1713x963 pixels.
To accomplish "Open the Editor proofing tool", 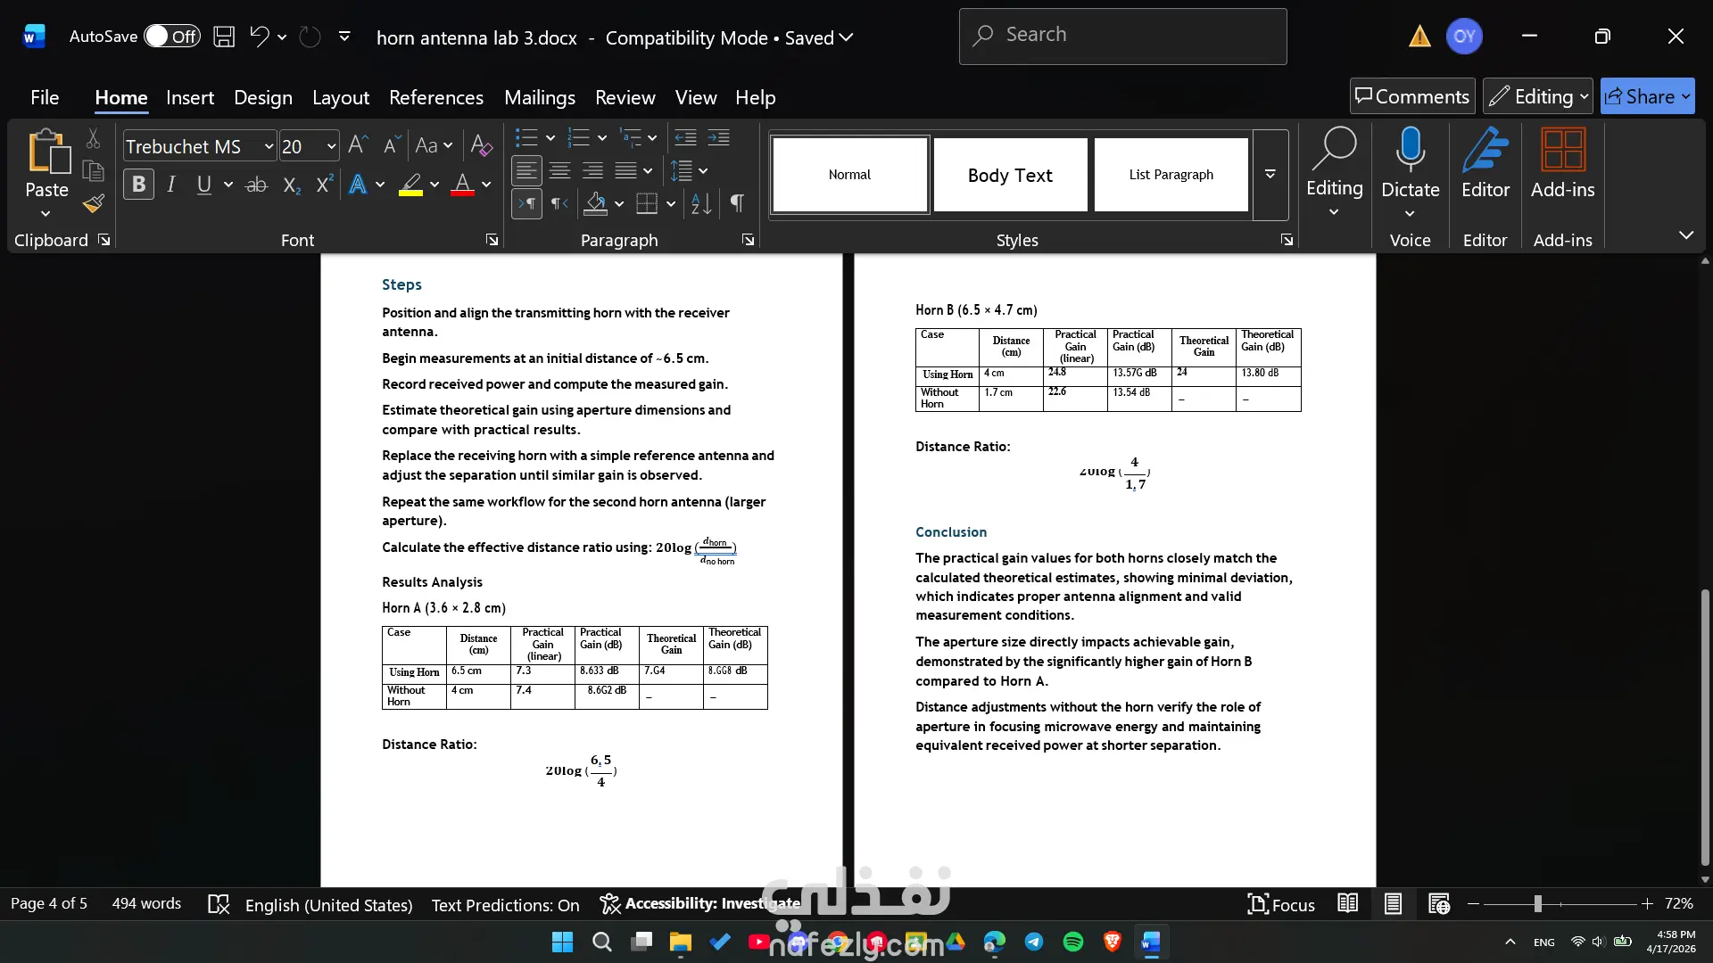I will 1485,165.
